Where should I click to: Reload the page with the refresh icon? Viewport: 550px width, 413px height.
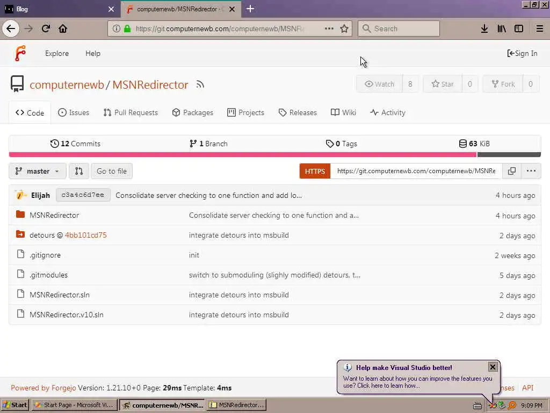(46, 29)
